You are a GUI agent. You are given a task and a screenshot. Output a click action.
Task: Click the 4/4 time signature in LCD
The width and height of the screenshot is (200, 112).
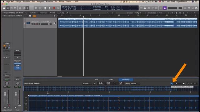pos(106,7)
